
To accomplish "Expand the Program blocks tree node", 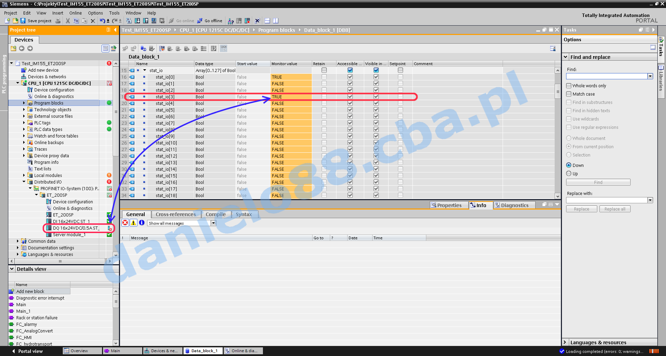I will point(24,103).
